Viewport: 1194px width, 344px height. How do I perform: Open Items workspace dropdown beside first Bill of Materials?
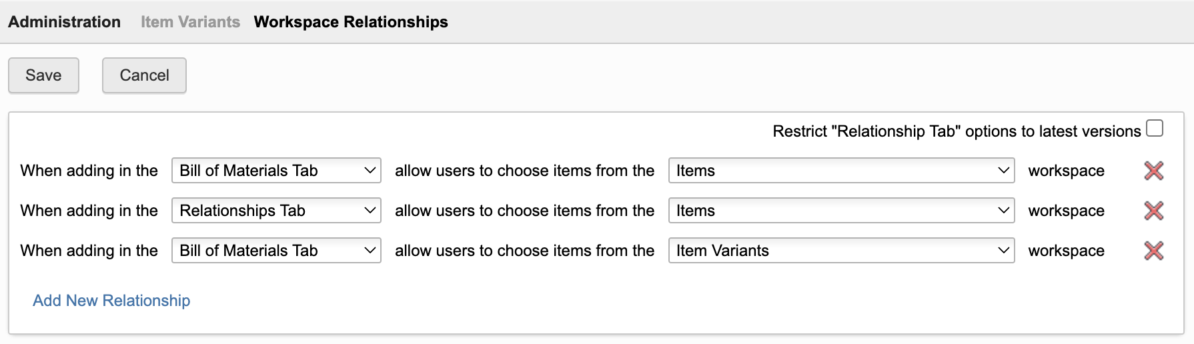coord(840,171)
